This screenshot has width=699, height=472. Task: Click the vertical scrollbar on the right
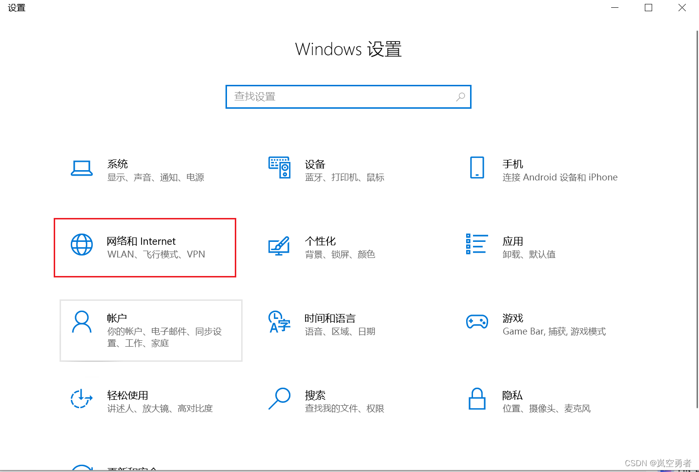tap(697, 219)
